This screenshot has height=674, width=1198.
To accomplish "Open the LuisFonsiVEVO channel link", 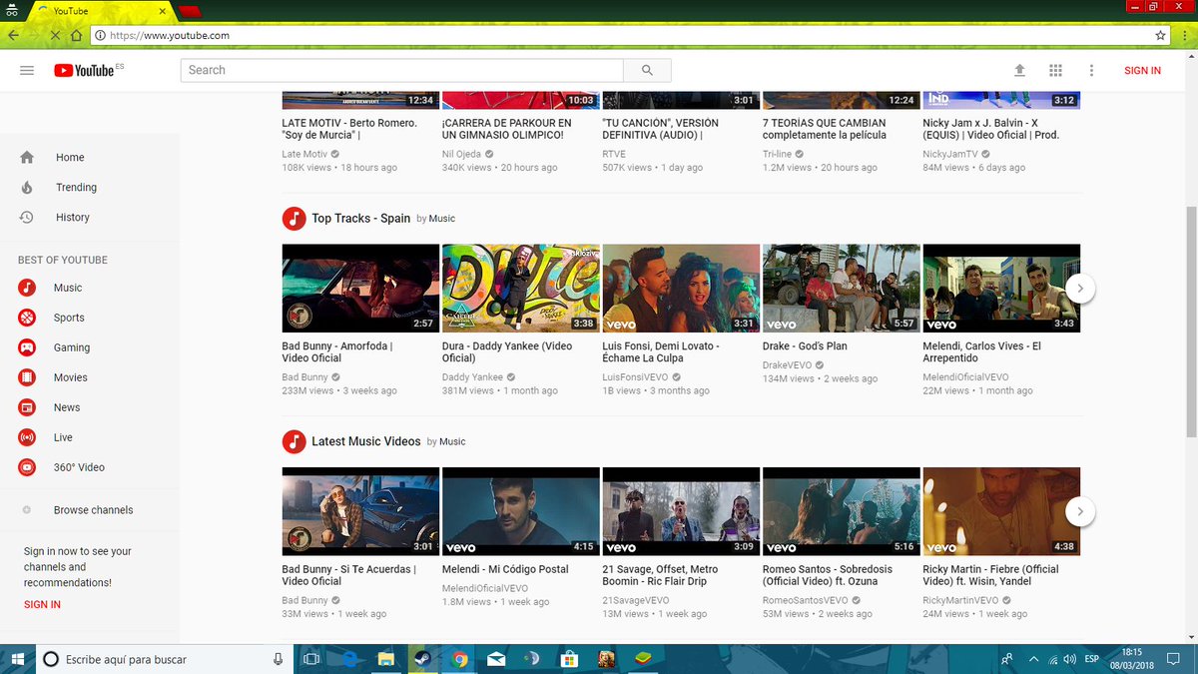I will point(634,377).
